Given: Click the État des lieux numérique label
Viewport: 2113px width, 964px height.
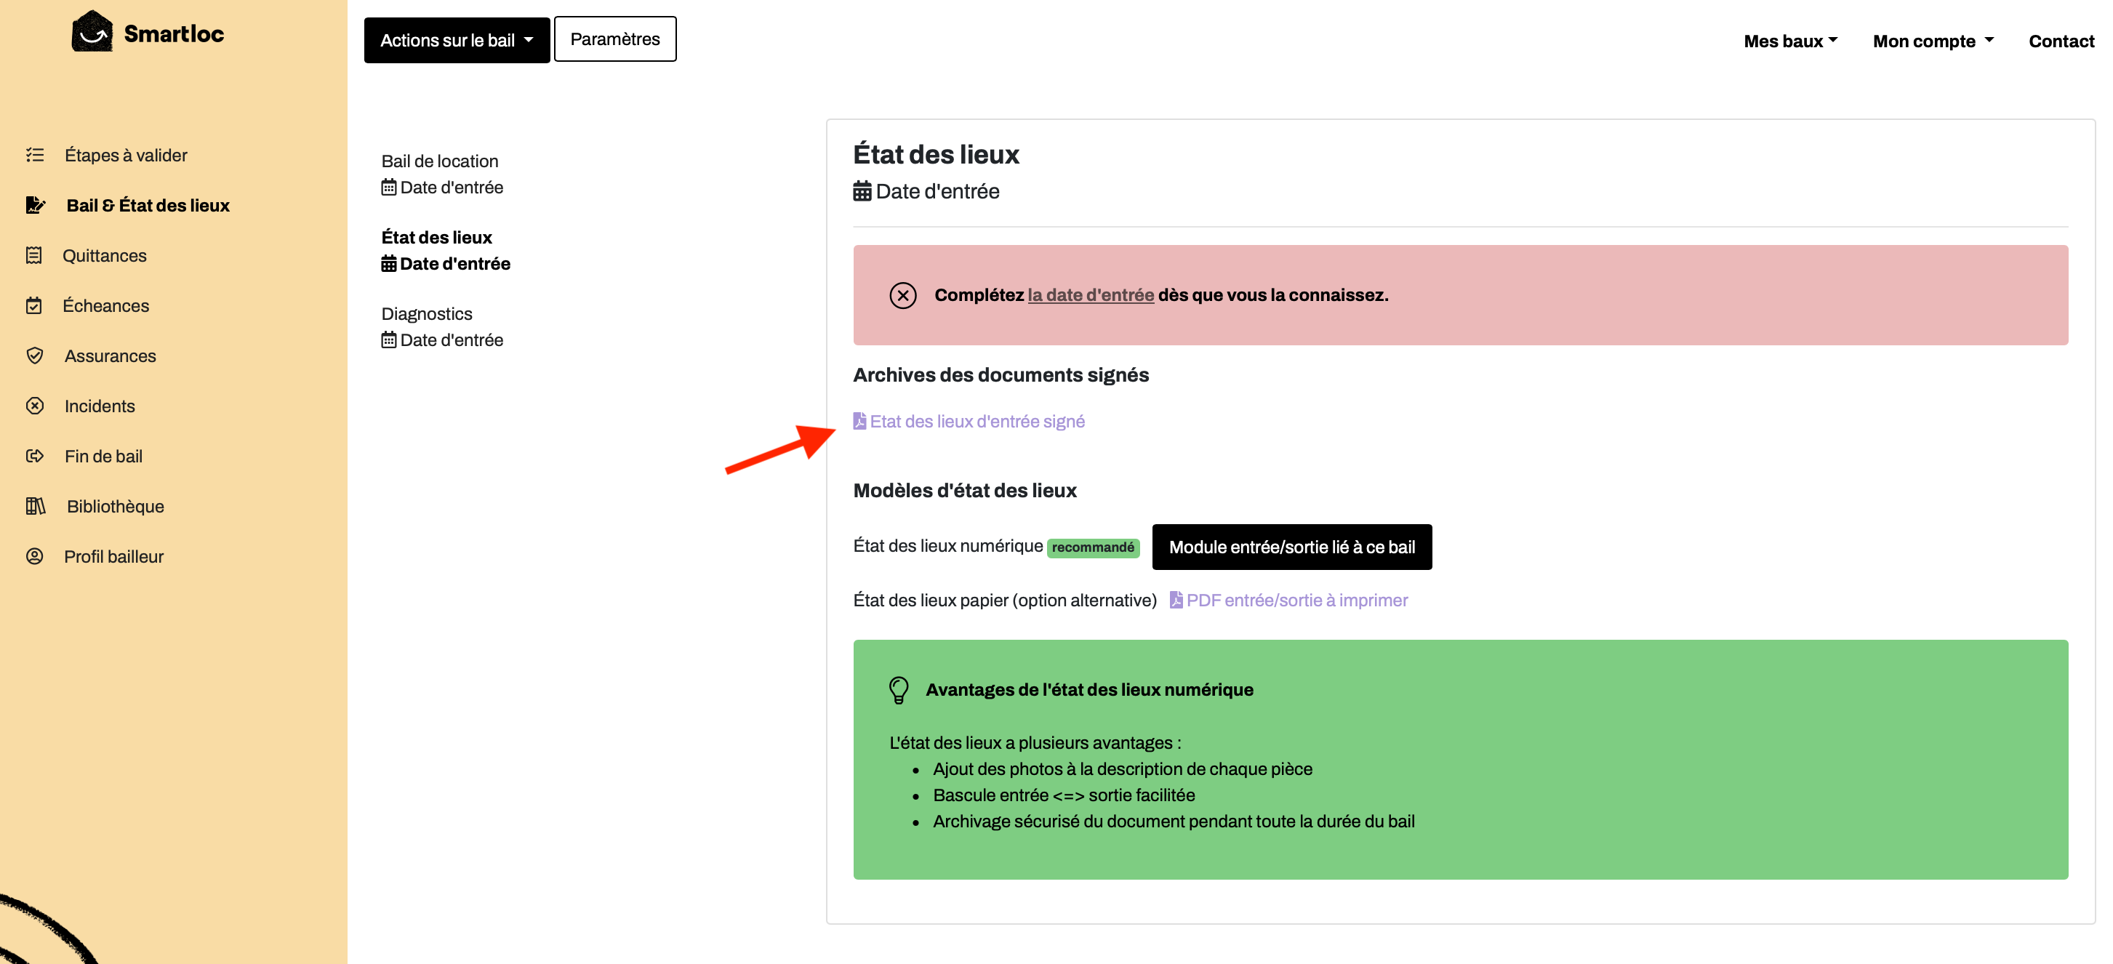Looking at the screenshot, I should point(947,545).
